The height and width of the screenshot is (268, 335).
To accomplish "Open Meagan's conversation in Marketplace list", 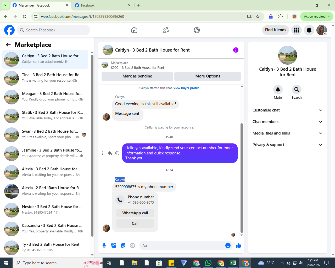I will click(x=45, y=97).
